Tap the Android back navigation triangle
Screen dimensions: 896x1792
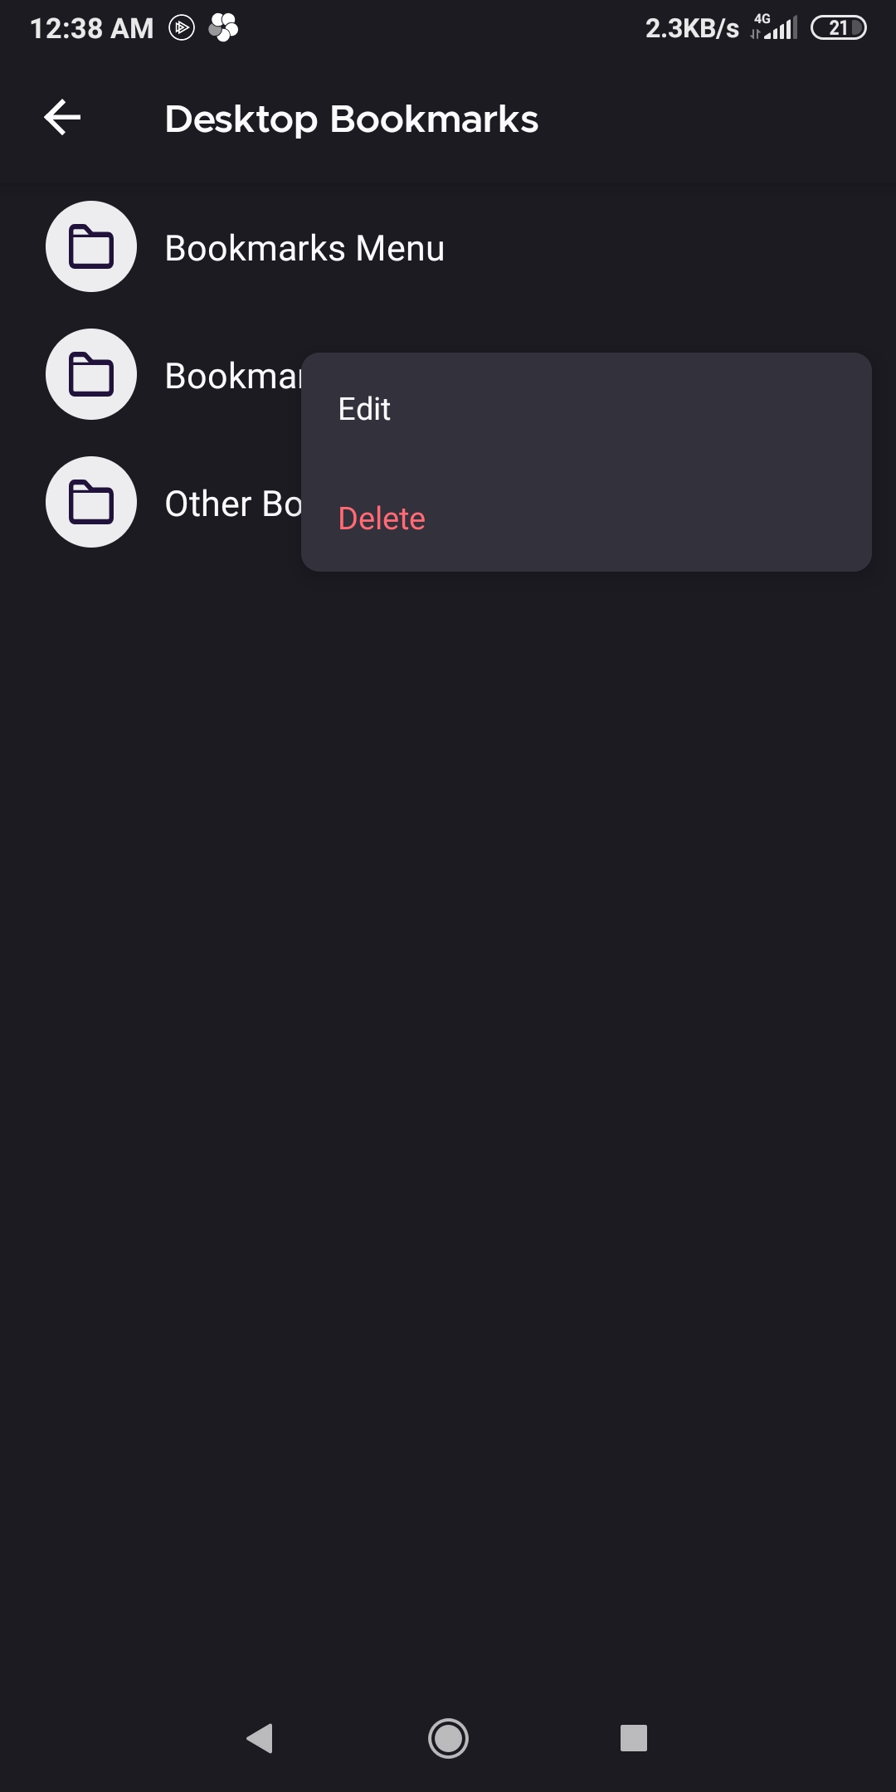pos(261,1737)
